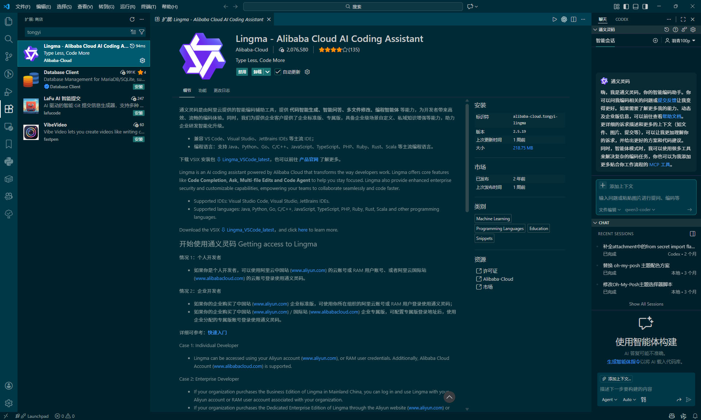Click the Show All Sessions link
701x420 pixels.
(x=646, y=304)
